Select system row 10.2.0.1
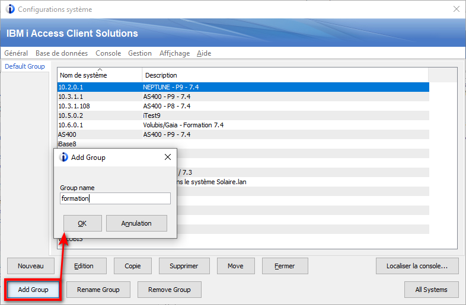This screenshot has width=466, height=305. (x=243, y=87)
